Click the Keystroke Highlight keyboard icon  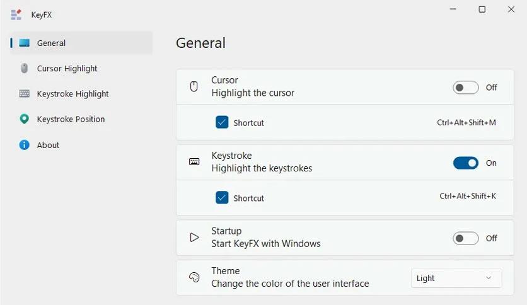click(x=24, y=93)
